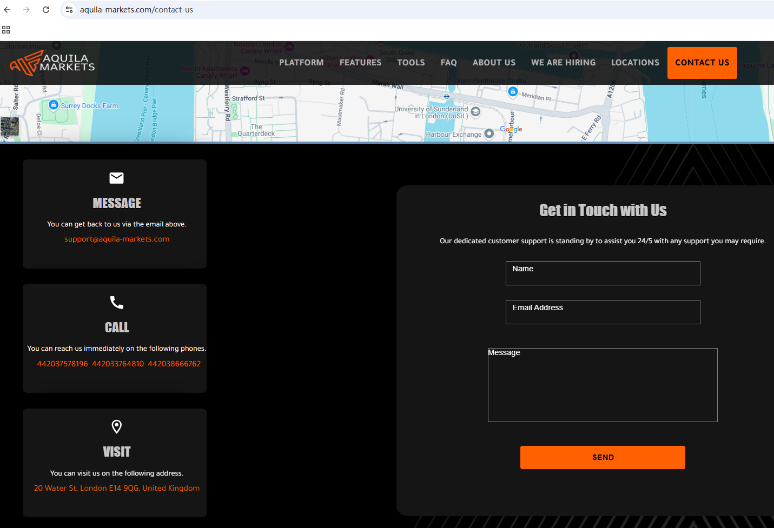Click the Strafford St label on map
774x528 pixels.
tap(248, 98)
